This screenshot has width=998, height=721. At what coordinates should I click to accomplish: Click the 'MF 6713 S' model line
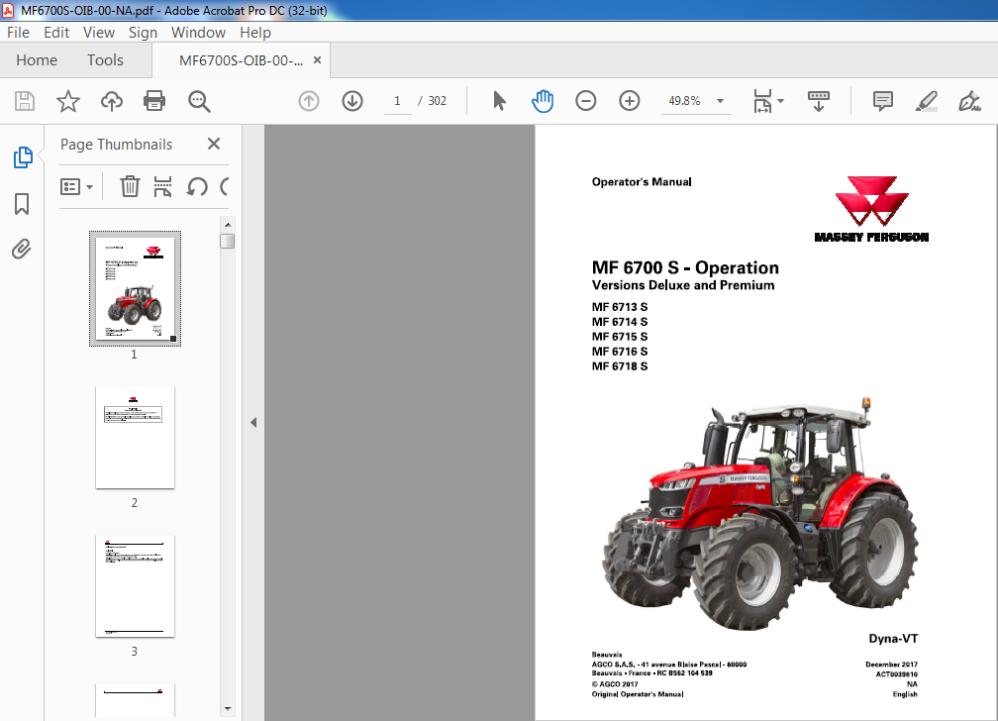click(x=620, y=307)
